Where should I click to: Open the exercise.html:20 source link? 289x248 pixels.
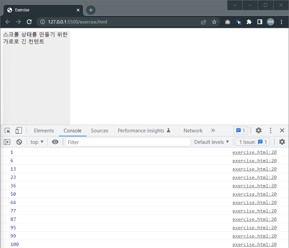click(254, 152)
